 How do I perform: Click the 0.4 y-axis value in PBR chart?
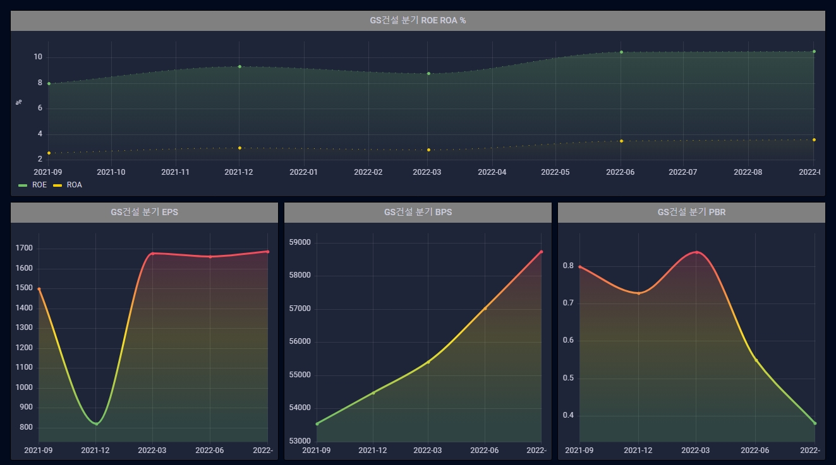click(x=568, y=416)
